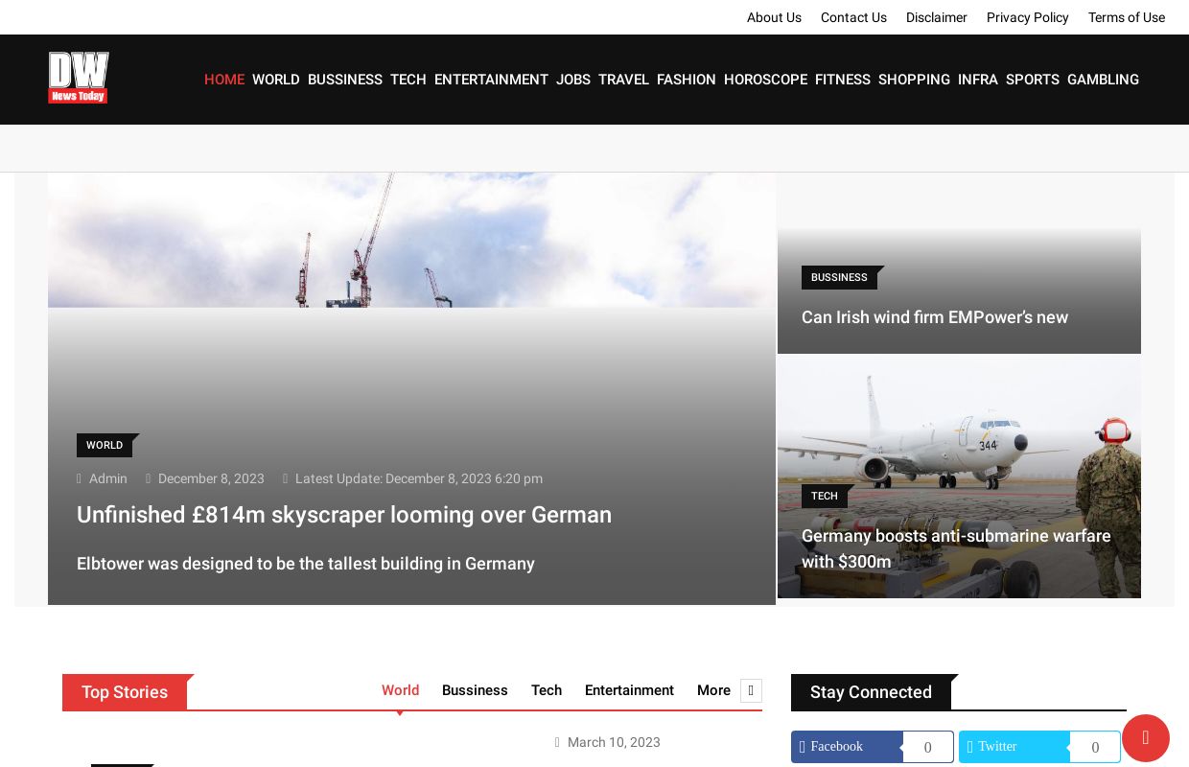View the Privacy Policy page
Screen dimensions: 1189x767
pos(1027,17)
